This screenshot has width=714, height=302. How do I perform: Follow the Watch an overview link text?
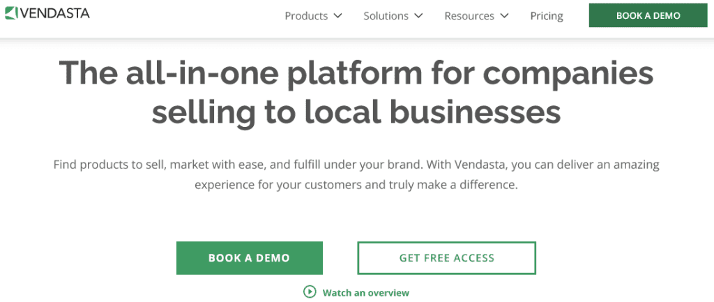point(365,293)
